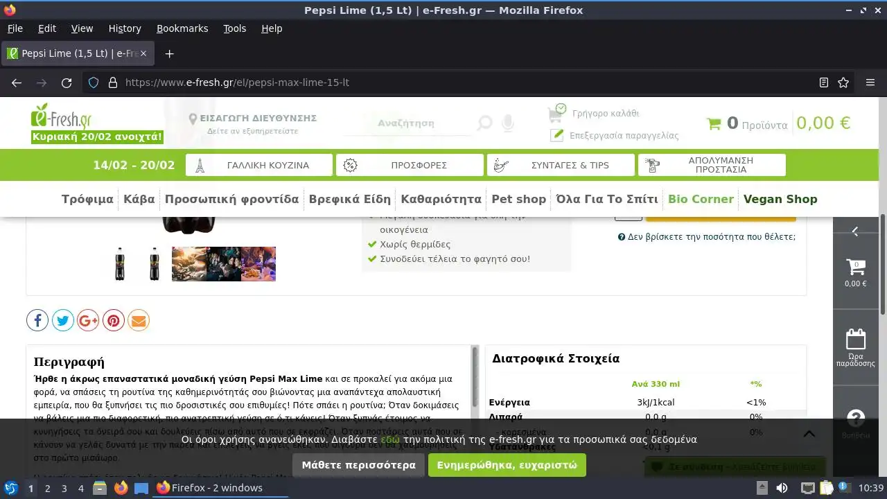Collapse the right sidebar arrow

(x=855, y=231)
